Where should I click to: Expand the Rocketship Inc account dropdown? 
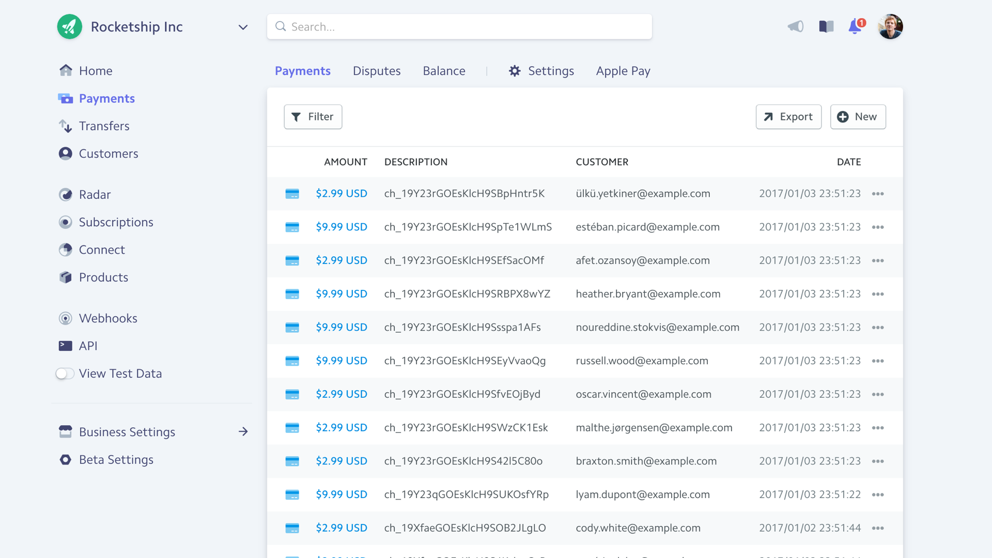click(243, 27)
